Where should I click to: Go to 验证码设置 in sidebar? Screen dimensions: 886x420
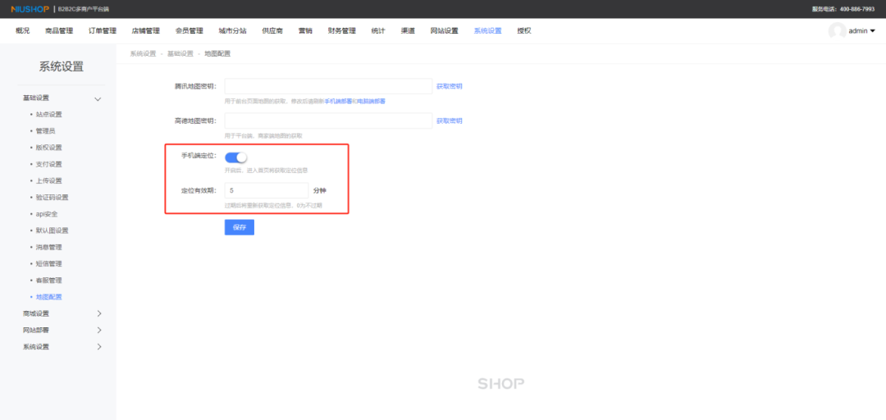click(52, 197)
